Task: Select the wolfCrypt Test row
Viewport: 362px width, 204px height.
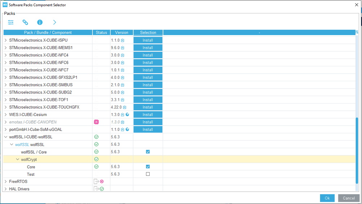Action: 179,174
